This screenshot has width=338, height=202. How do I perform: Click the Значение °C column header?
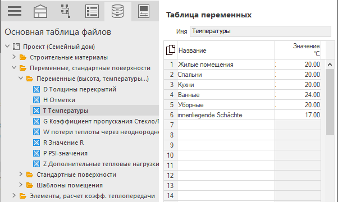[298, 50]
